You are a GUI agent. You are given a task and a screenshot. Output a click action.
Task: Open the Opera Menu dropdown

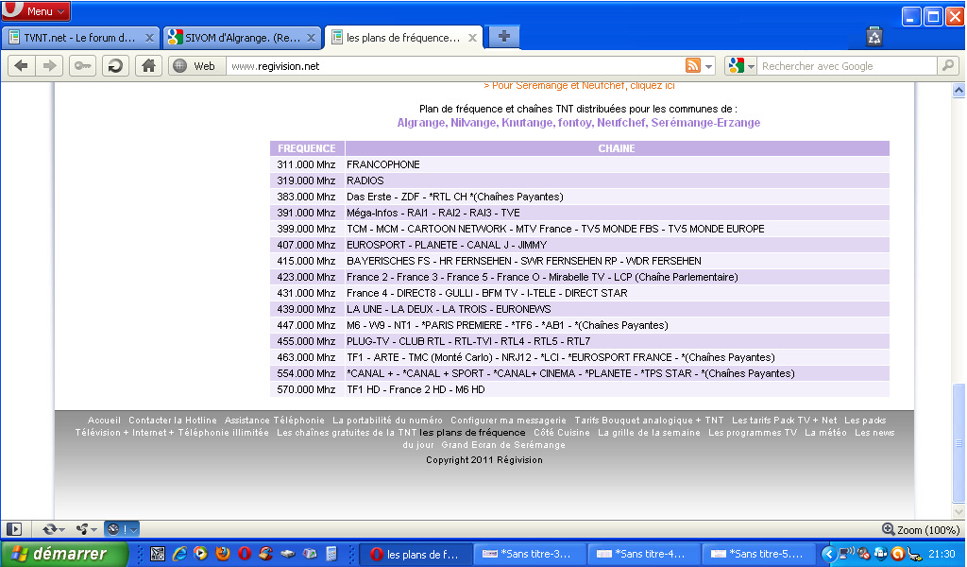(x=36, y=11)
